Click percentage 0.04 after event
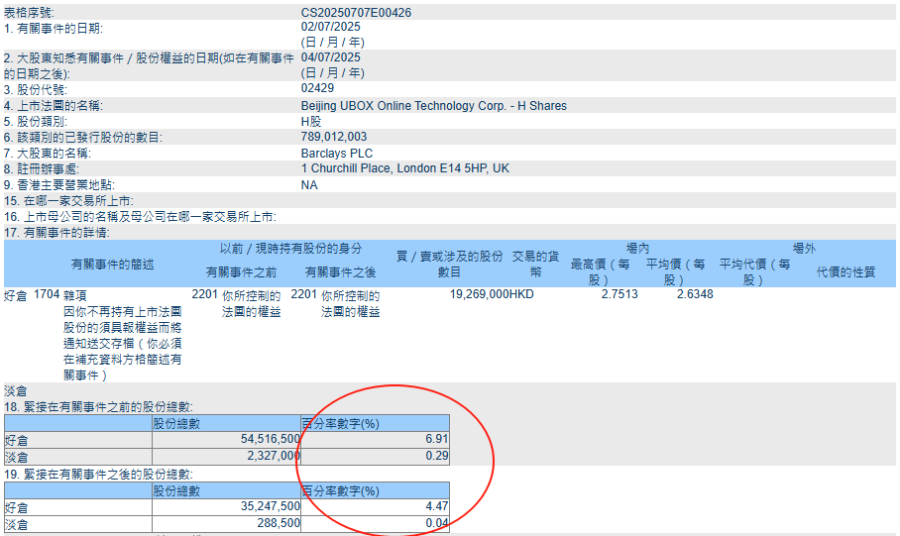 pyautogui.click(x=437, y=523)
